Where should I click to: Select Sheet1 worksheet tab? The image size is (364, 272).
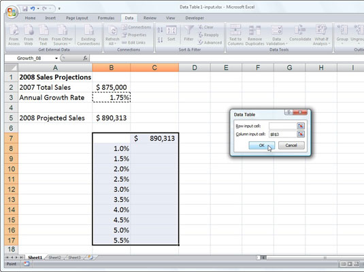click(35, 257)
